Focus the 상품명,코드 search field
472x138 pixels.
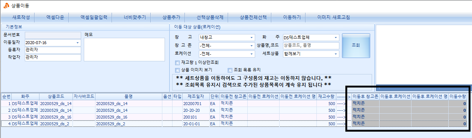point(311,46)
